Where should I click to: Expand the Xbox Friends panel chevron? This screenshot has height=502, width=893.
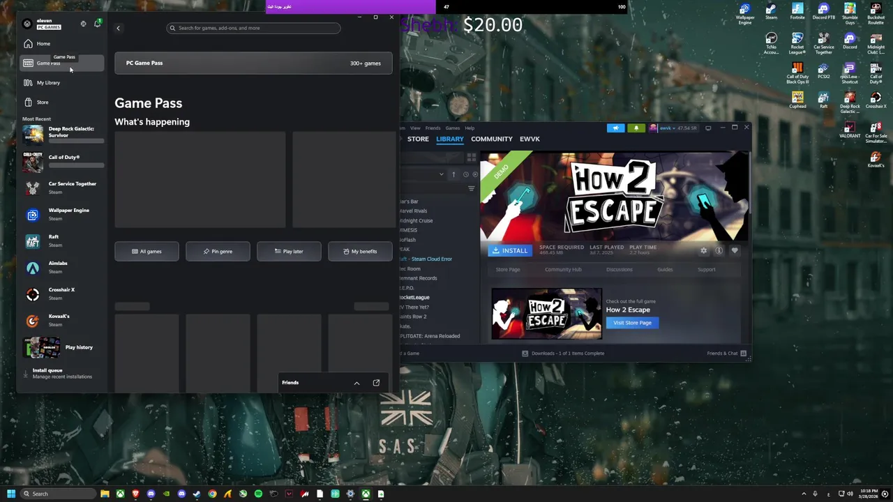(x=357, y=383)
